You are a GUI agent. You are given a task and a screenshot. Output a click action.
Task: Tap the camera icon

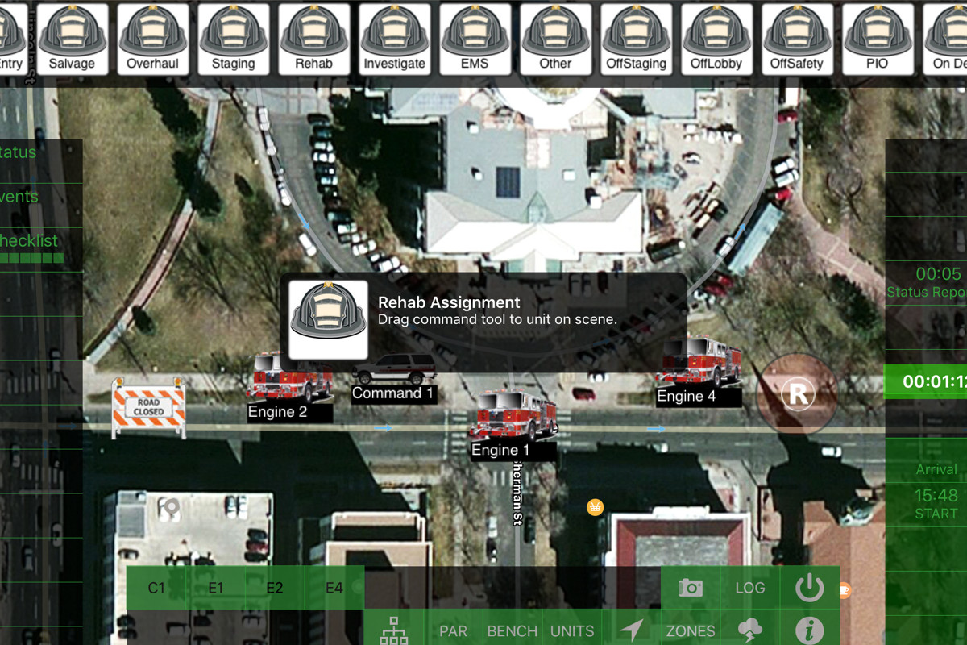coord(691,588)
